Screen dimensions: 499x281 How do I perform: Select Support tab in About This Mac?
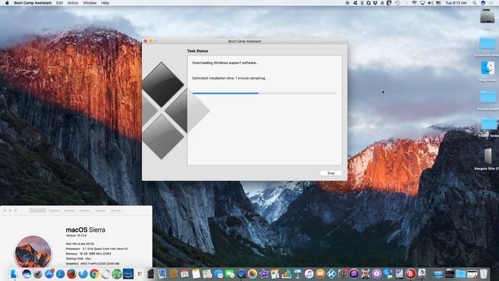(x=101, y=211)
